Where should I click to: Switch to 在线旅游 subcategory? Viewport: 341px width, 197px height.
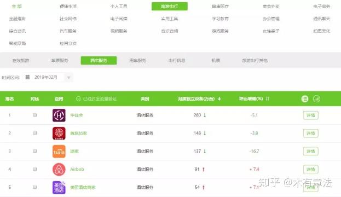[21, 60]
